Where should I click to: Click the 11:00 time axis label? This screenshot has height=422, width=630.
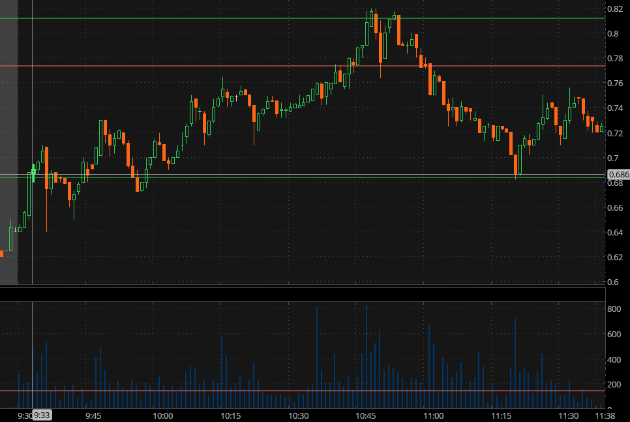coord(434,415)
